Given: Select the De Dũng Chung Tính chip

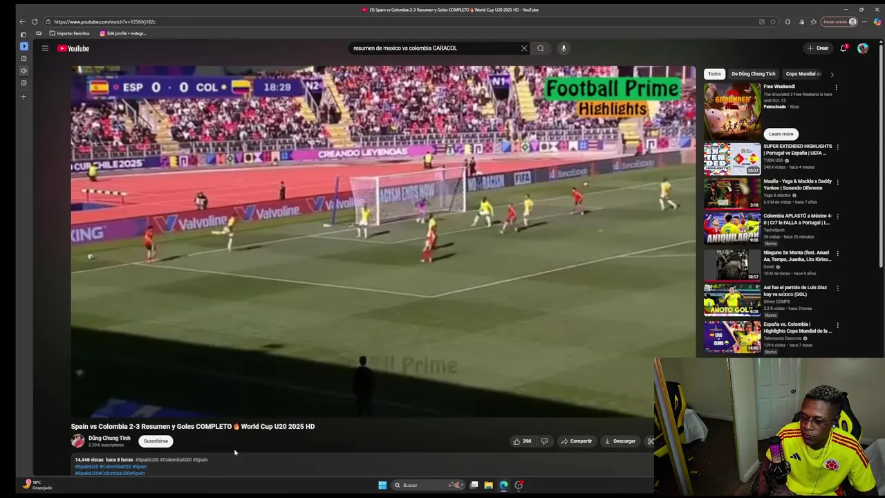Looking at the screenshot, I should click(x=753, y=74).
